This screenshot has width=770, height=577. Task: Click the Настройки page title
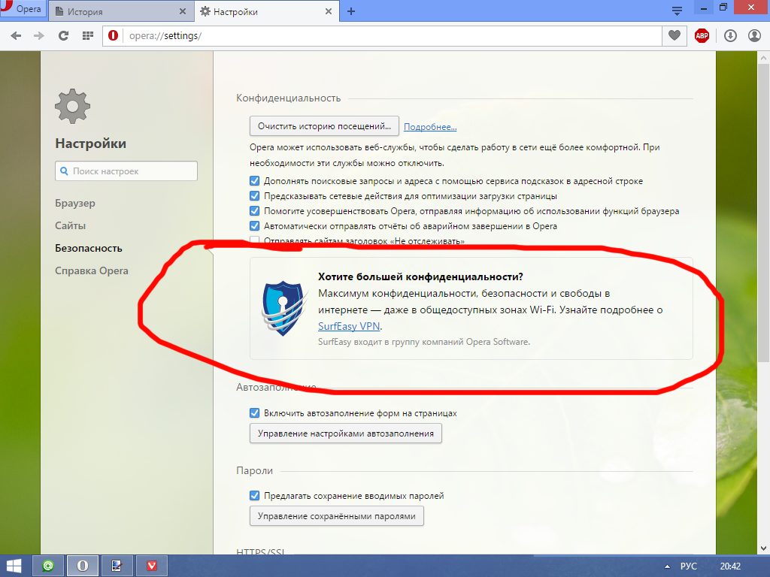(91, 143)
